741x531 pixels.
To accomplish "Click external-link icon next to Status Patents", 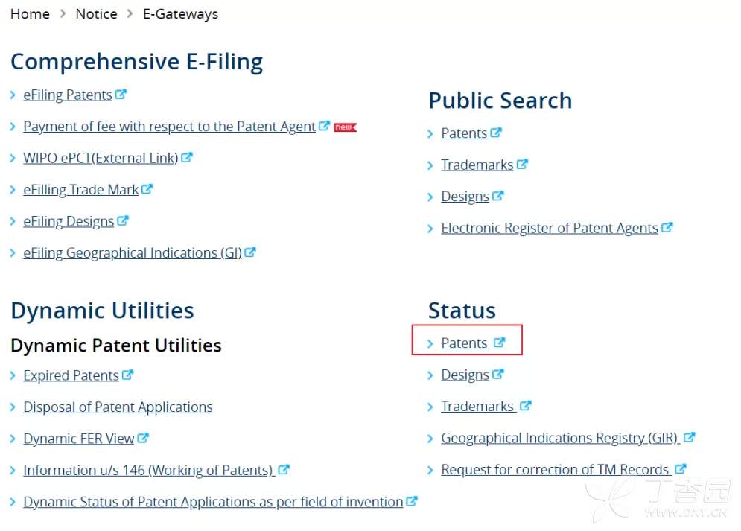I will pos(499,343).
